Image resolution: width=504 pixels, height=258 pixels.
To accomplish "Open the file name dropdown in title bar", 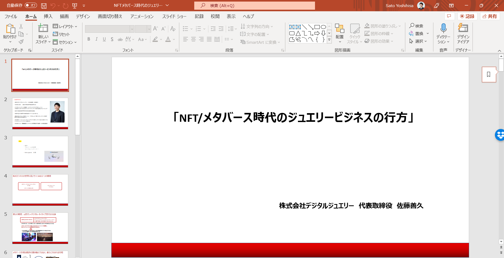I will click(x=167, y=5).
